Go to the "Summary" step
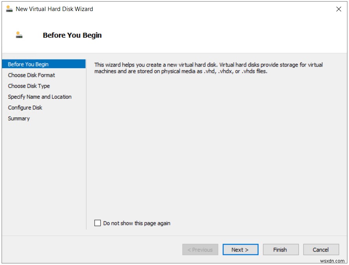 19,118
